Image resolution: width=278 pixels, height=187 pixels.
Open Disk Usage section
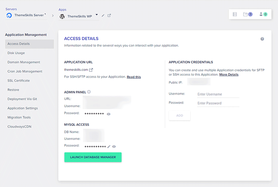(x=16, y=53)
